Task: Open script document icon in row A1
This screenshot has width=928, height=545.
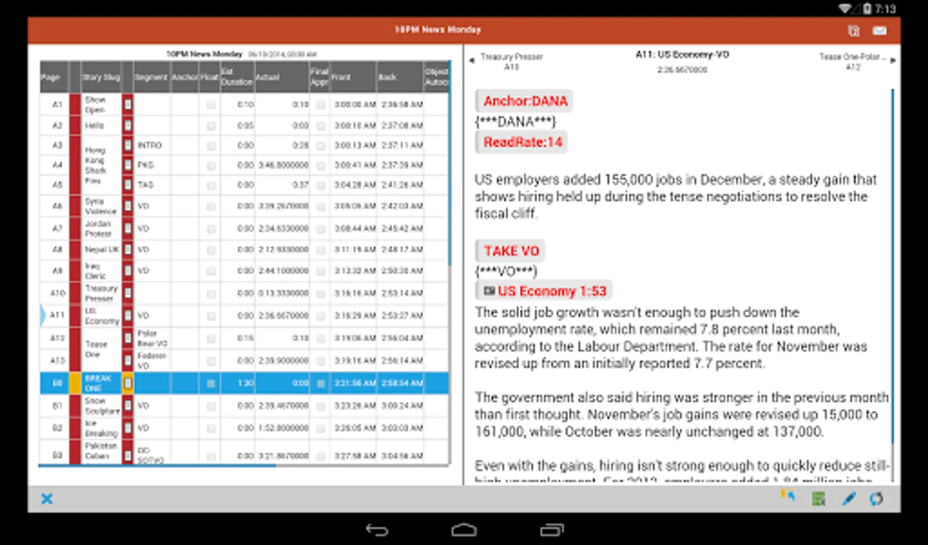Action: (128, 104)
